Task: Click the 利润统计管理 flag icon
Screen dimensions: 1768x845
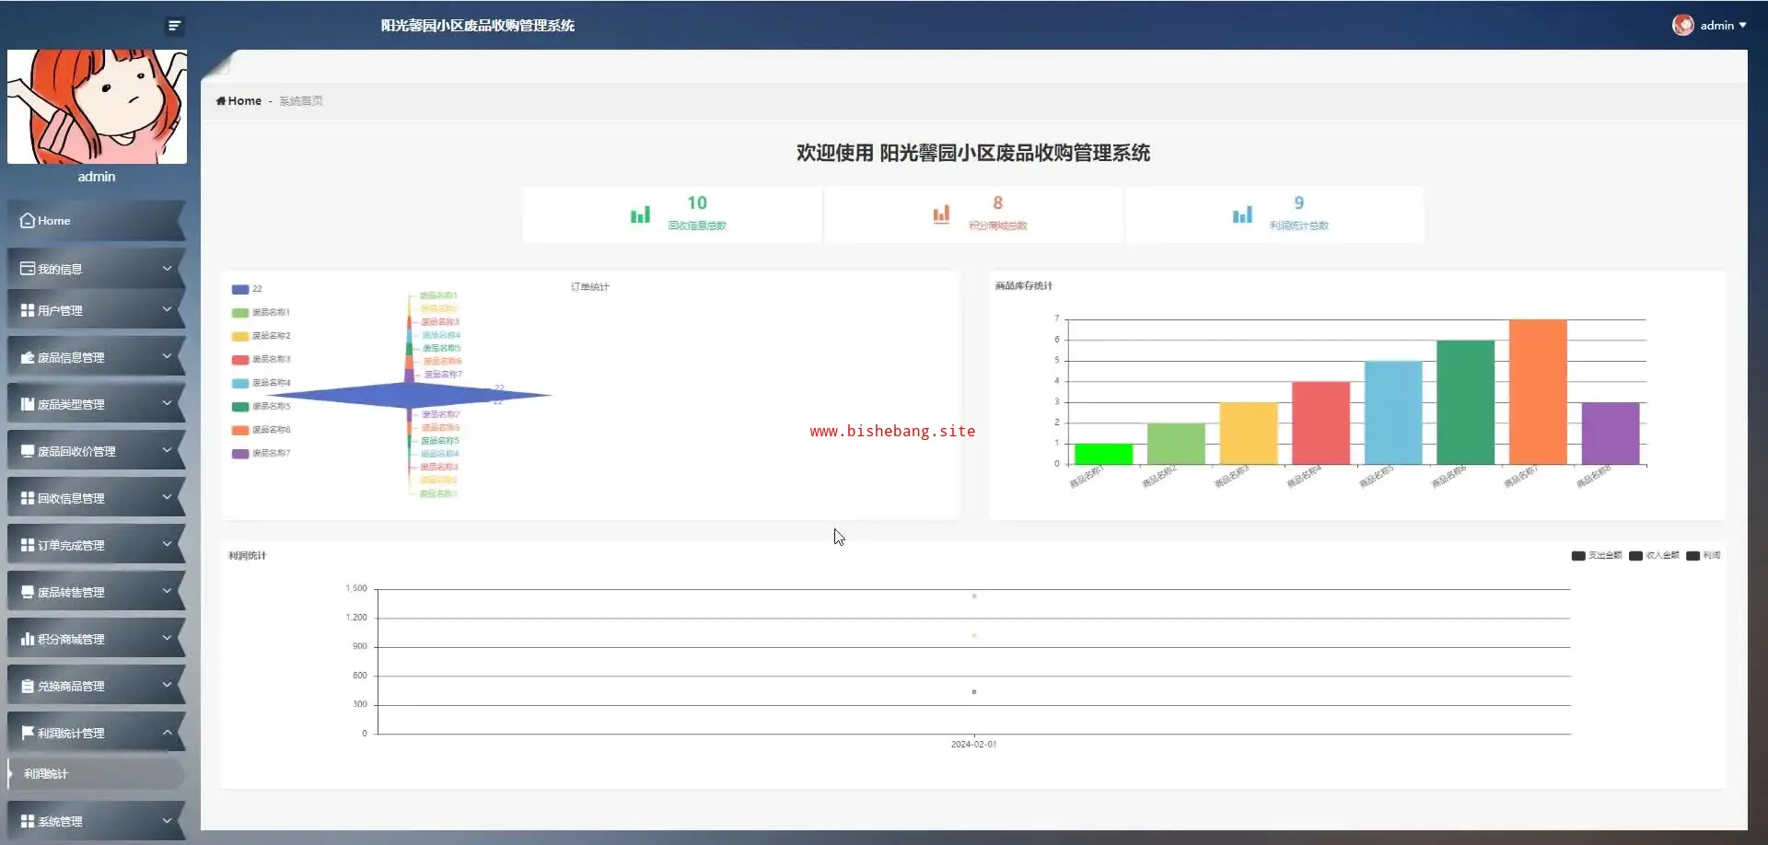Action: (x=28, y=734)
